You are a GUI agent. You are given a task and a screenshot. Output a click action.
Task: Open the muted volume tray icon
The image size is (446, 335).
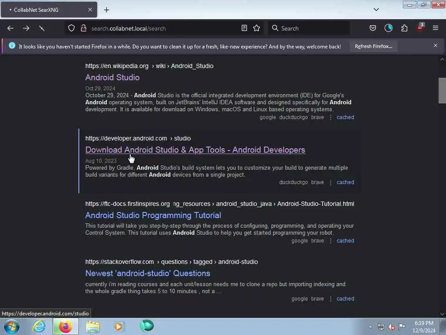coord(392,327)
